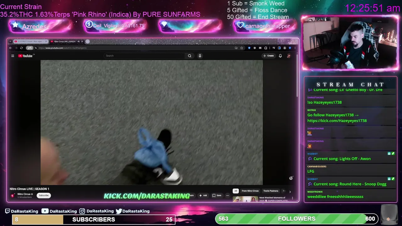Screen dimensions: 402x226
Task: Click the playing Nitro Circus video
Action: coord(151,122)
